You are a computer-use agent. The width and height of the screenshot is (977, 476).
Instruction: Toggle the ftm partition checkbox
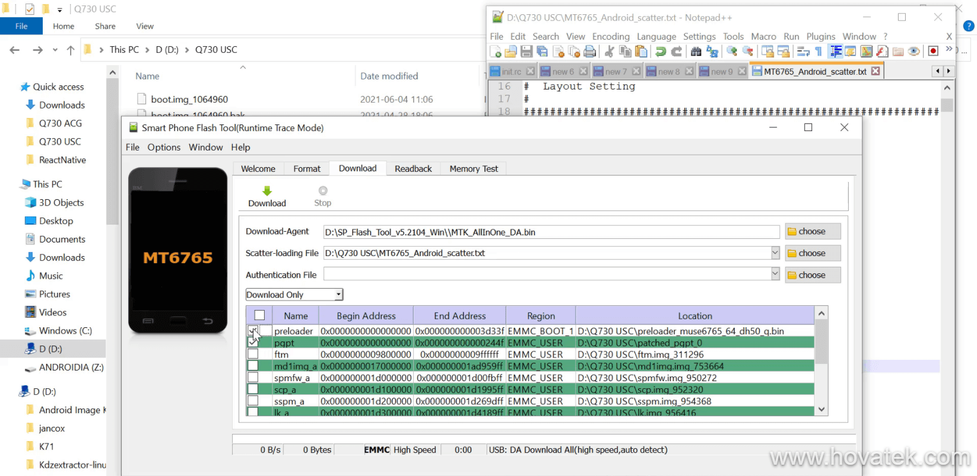pos(253,354)
